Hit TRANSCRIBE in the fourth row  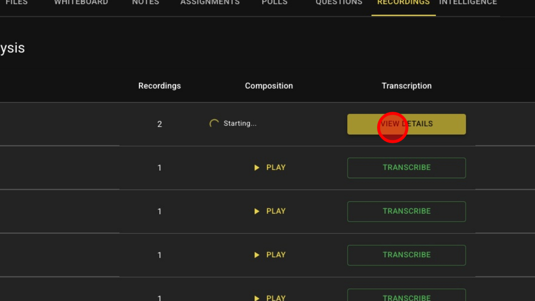click(406, 255)
